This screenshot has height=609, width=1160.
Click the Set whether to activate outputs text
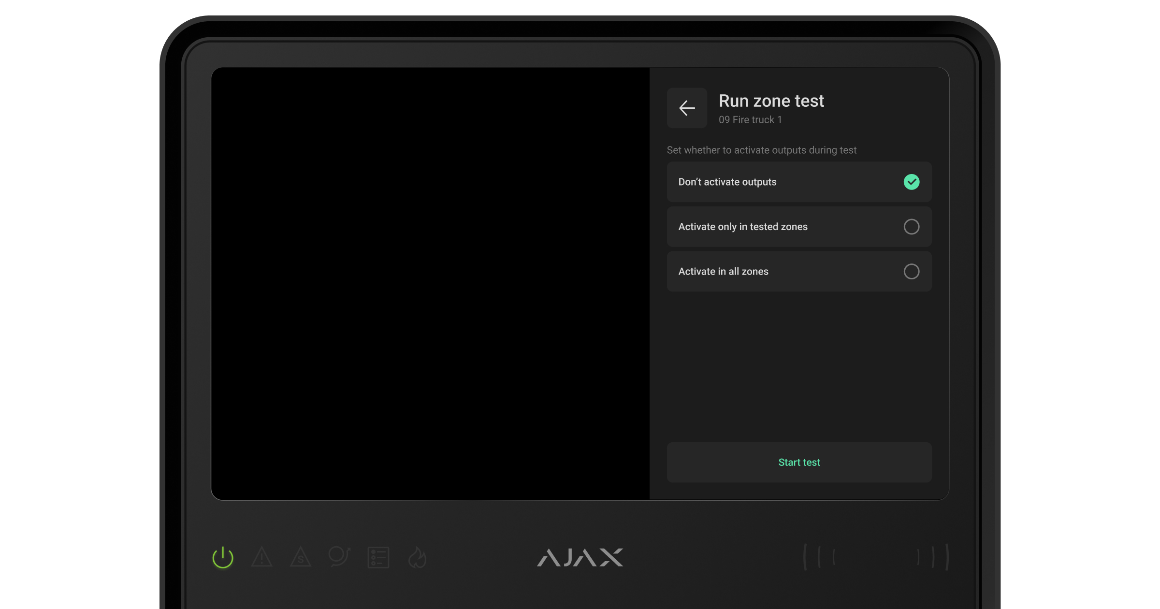tap(761, 150)
